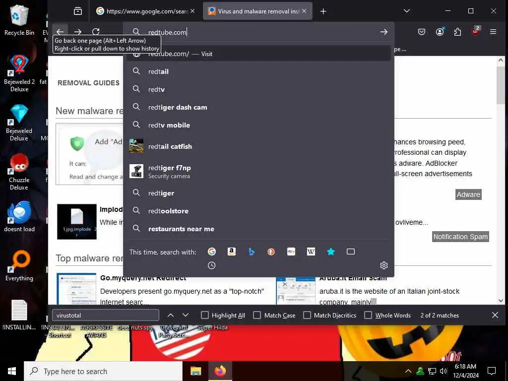Select redtv mobile suggestion
The height and width of the screenshot is (381, 508).
coord(258,125)
